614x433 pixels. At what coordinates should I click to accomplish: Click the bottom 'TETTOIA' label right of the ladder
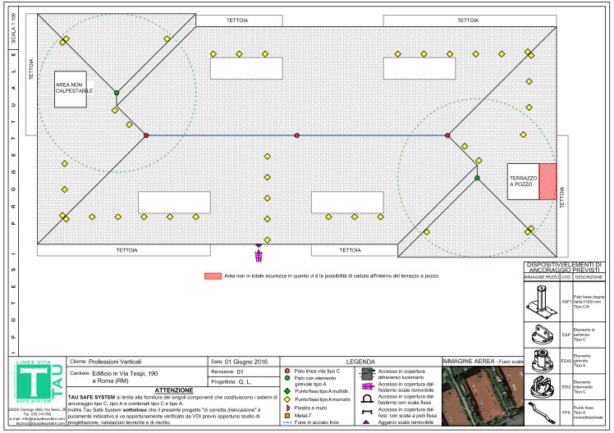(x=350, y=250)
